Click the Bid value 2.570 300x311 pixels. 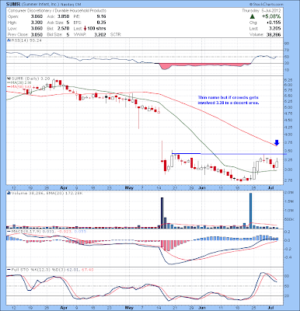pos(64,29)
